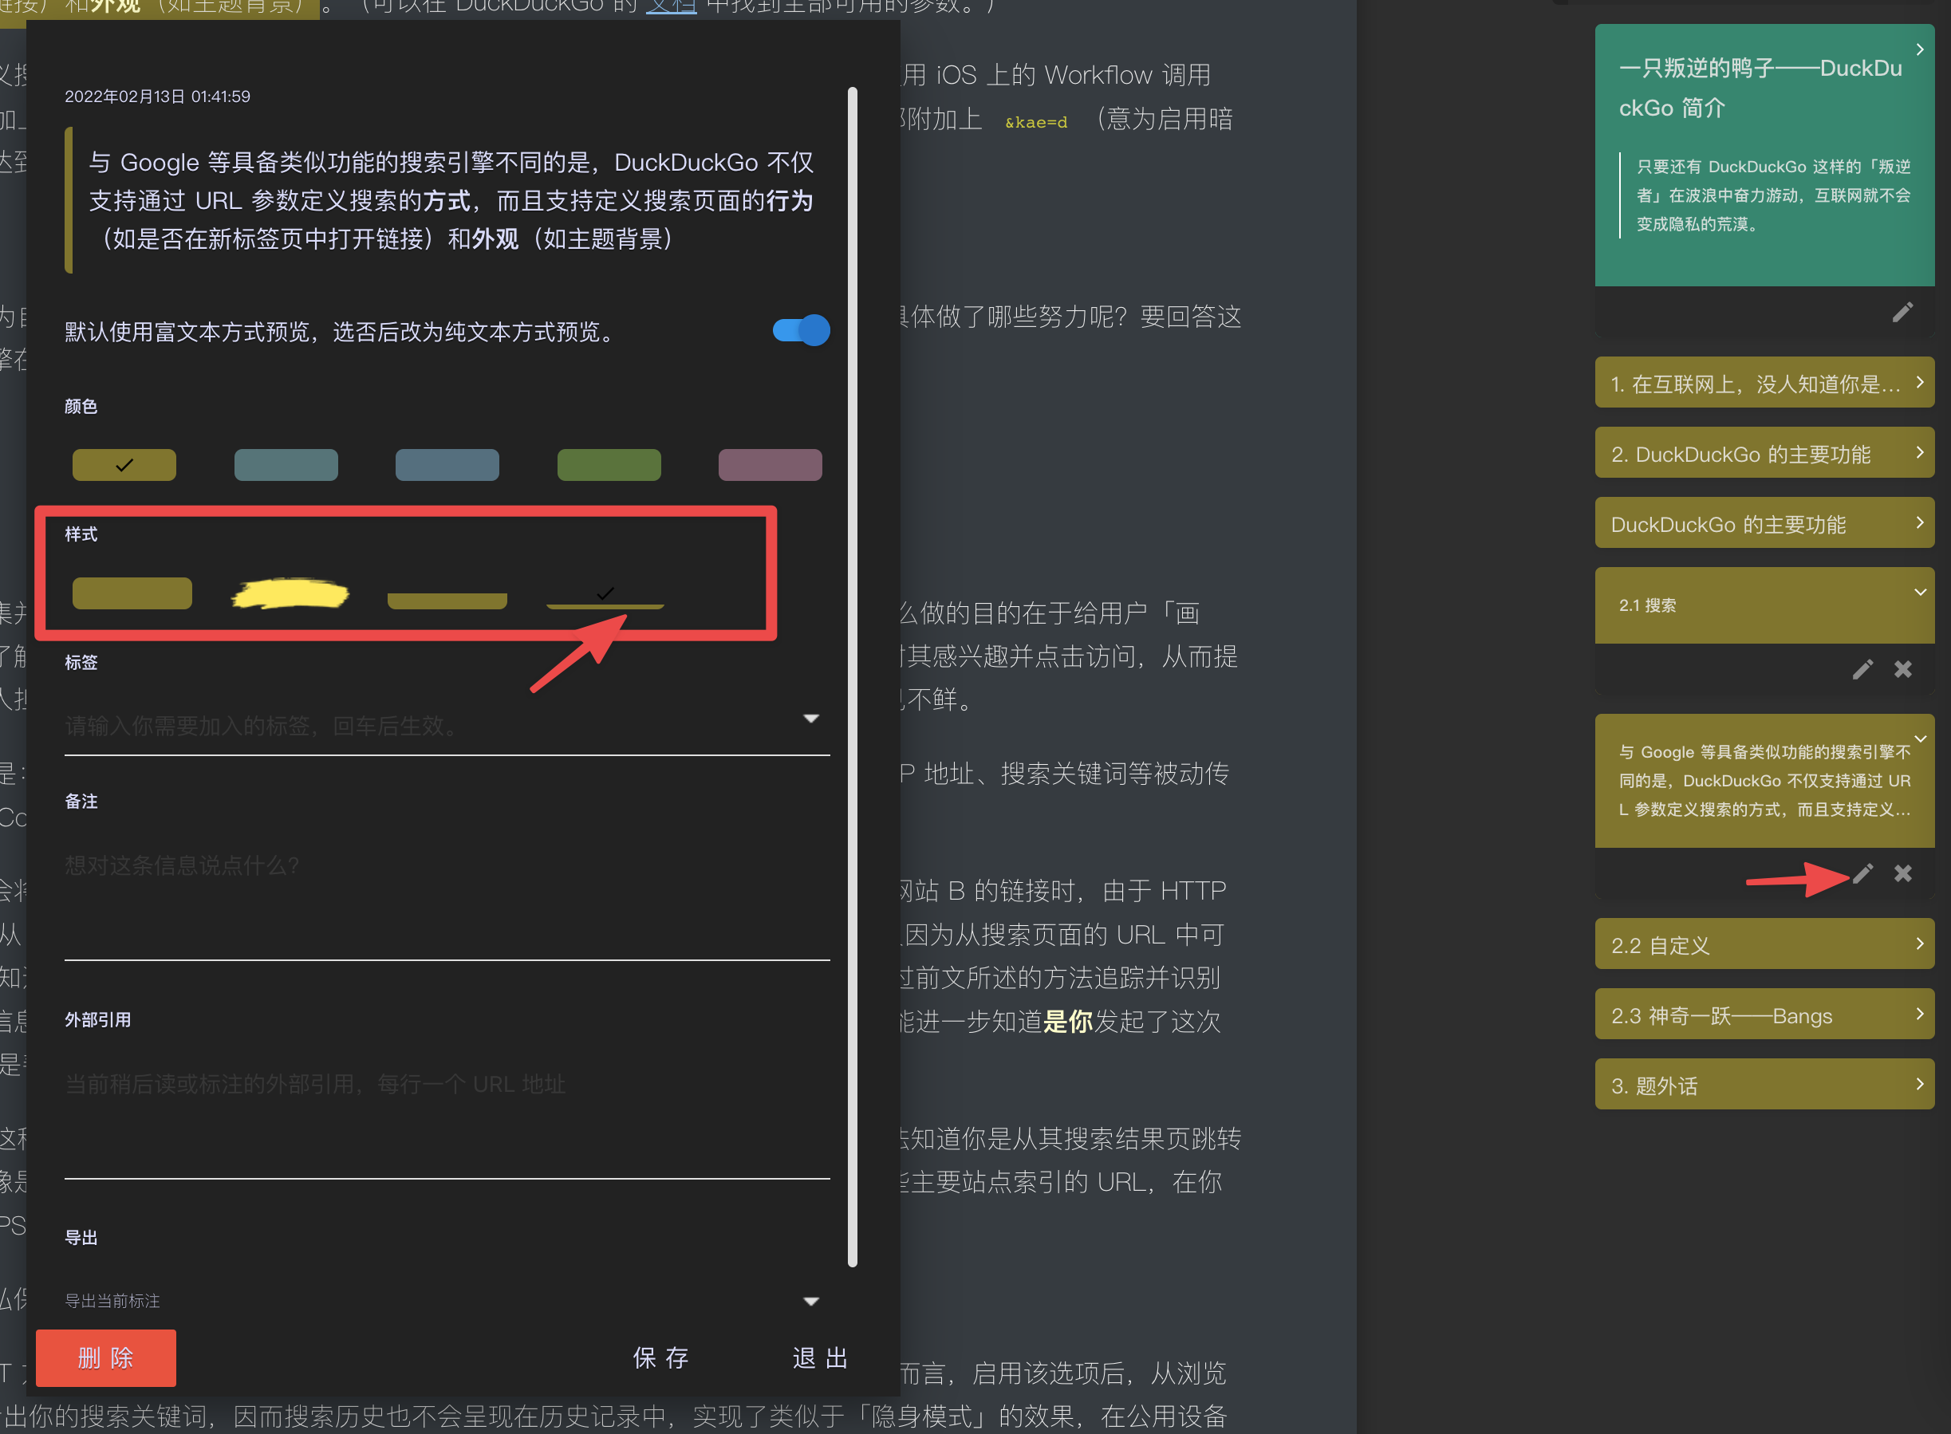
Task: Expand the '2.3 神奇一跃——Bangs' item
Action: pyautogui.click(x=1919, y=1014)
